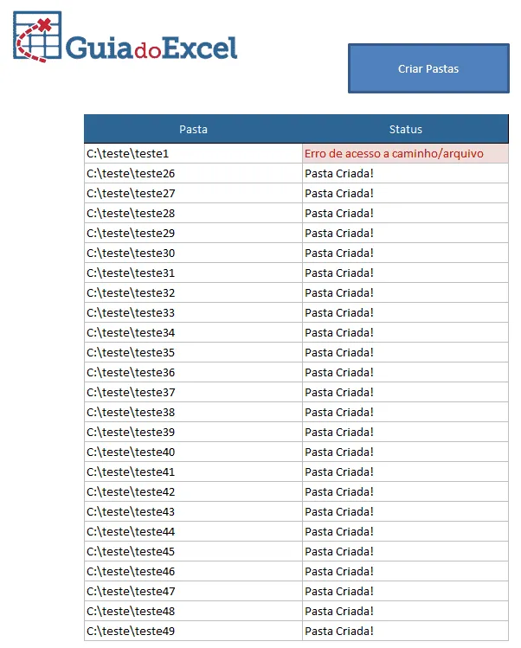Select the C:\teste\teste40 cell
Viewport: 521px width, 648px height.
pyautogui.click(x=193, y=452)
